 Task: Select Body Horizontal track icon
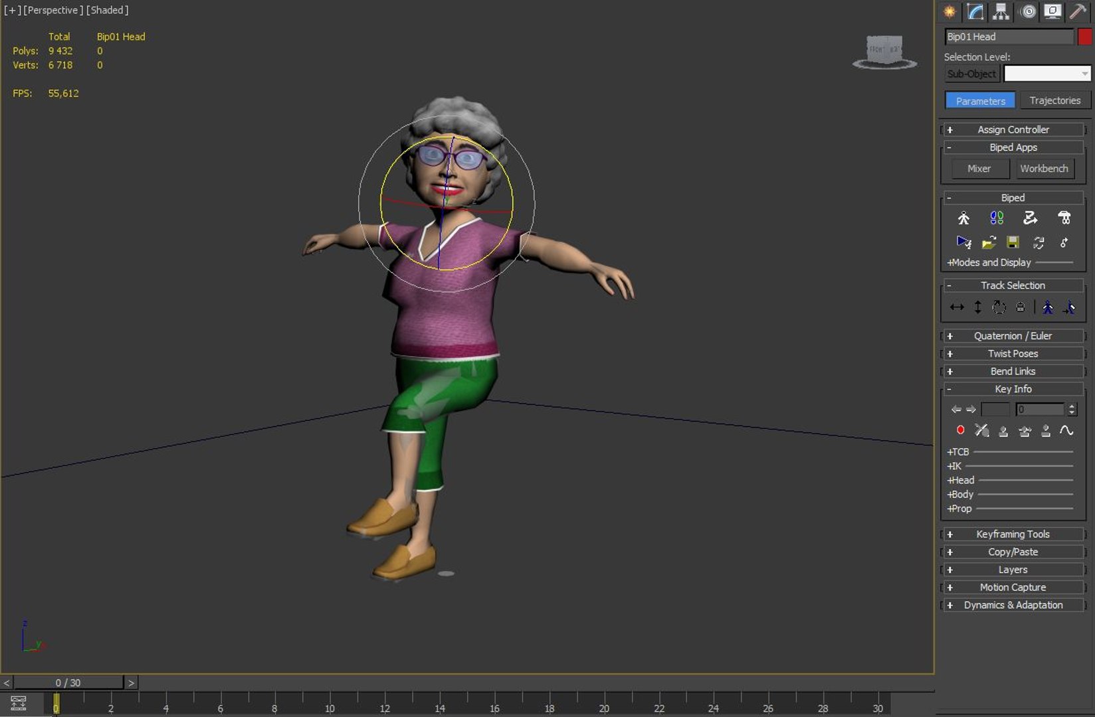pos(957,307)
